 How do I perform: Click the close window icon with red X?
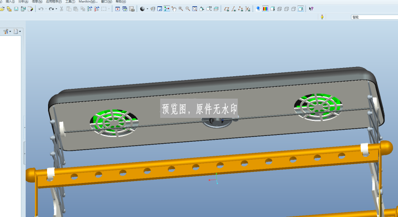tap(118, 9)
